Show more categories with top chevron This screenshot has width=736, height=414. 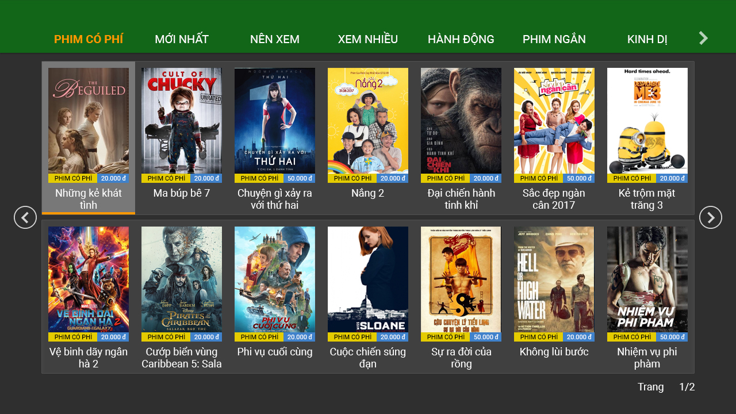tap(703, 38)
